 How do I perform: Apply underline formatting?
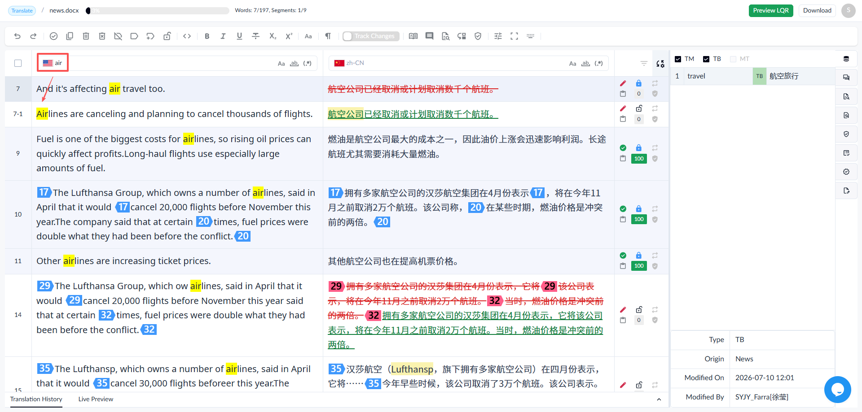coord(239,36)
